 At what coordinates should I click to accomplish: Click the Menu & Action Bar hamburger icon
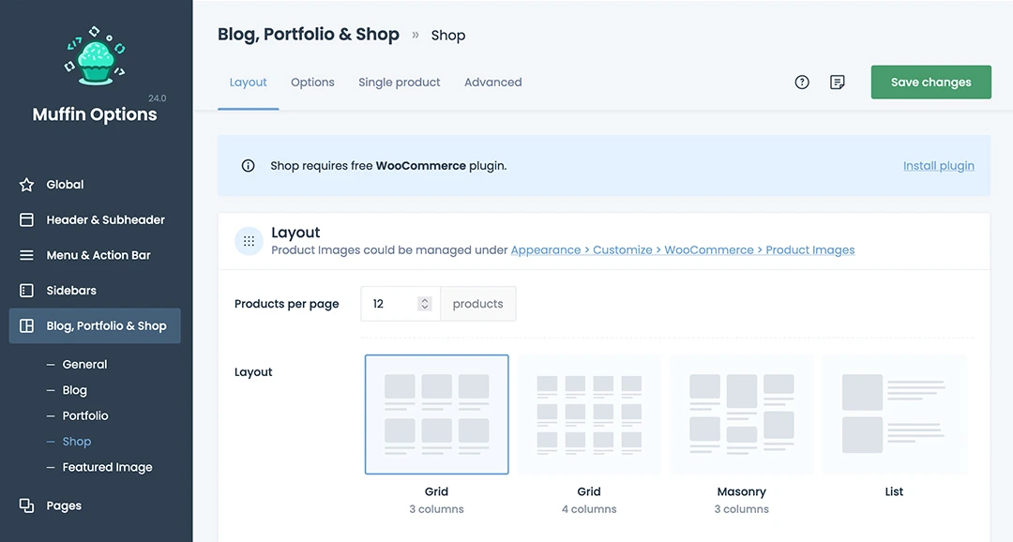(27, 255)
